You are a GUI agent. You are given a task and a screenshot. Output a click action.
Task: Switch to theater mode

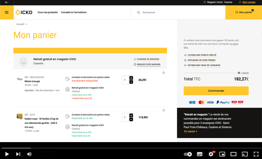233,154
